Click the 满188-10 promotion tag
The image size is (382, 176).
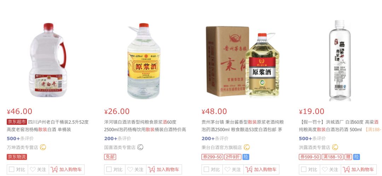coord(332,157)
